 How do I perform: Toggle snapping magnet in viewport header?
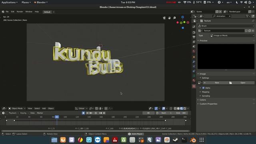pyautogui.click(x=96, y=108)
